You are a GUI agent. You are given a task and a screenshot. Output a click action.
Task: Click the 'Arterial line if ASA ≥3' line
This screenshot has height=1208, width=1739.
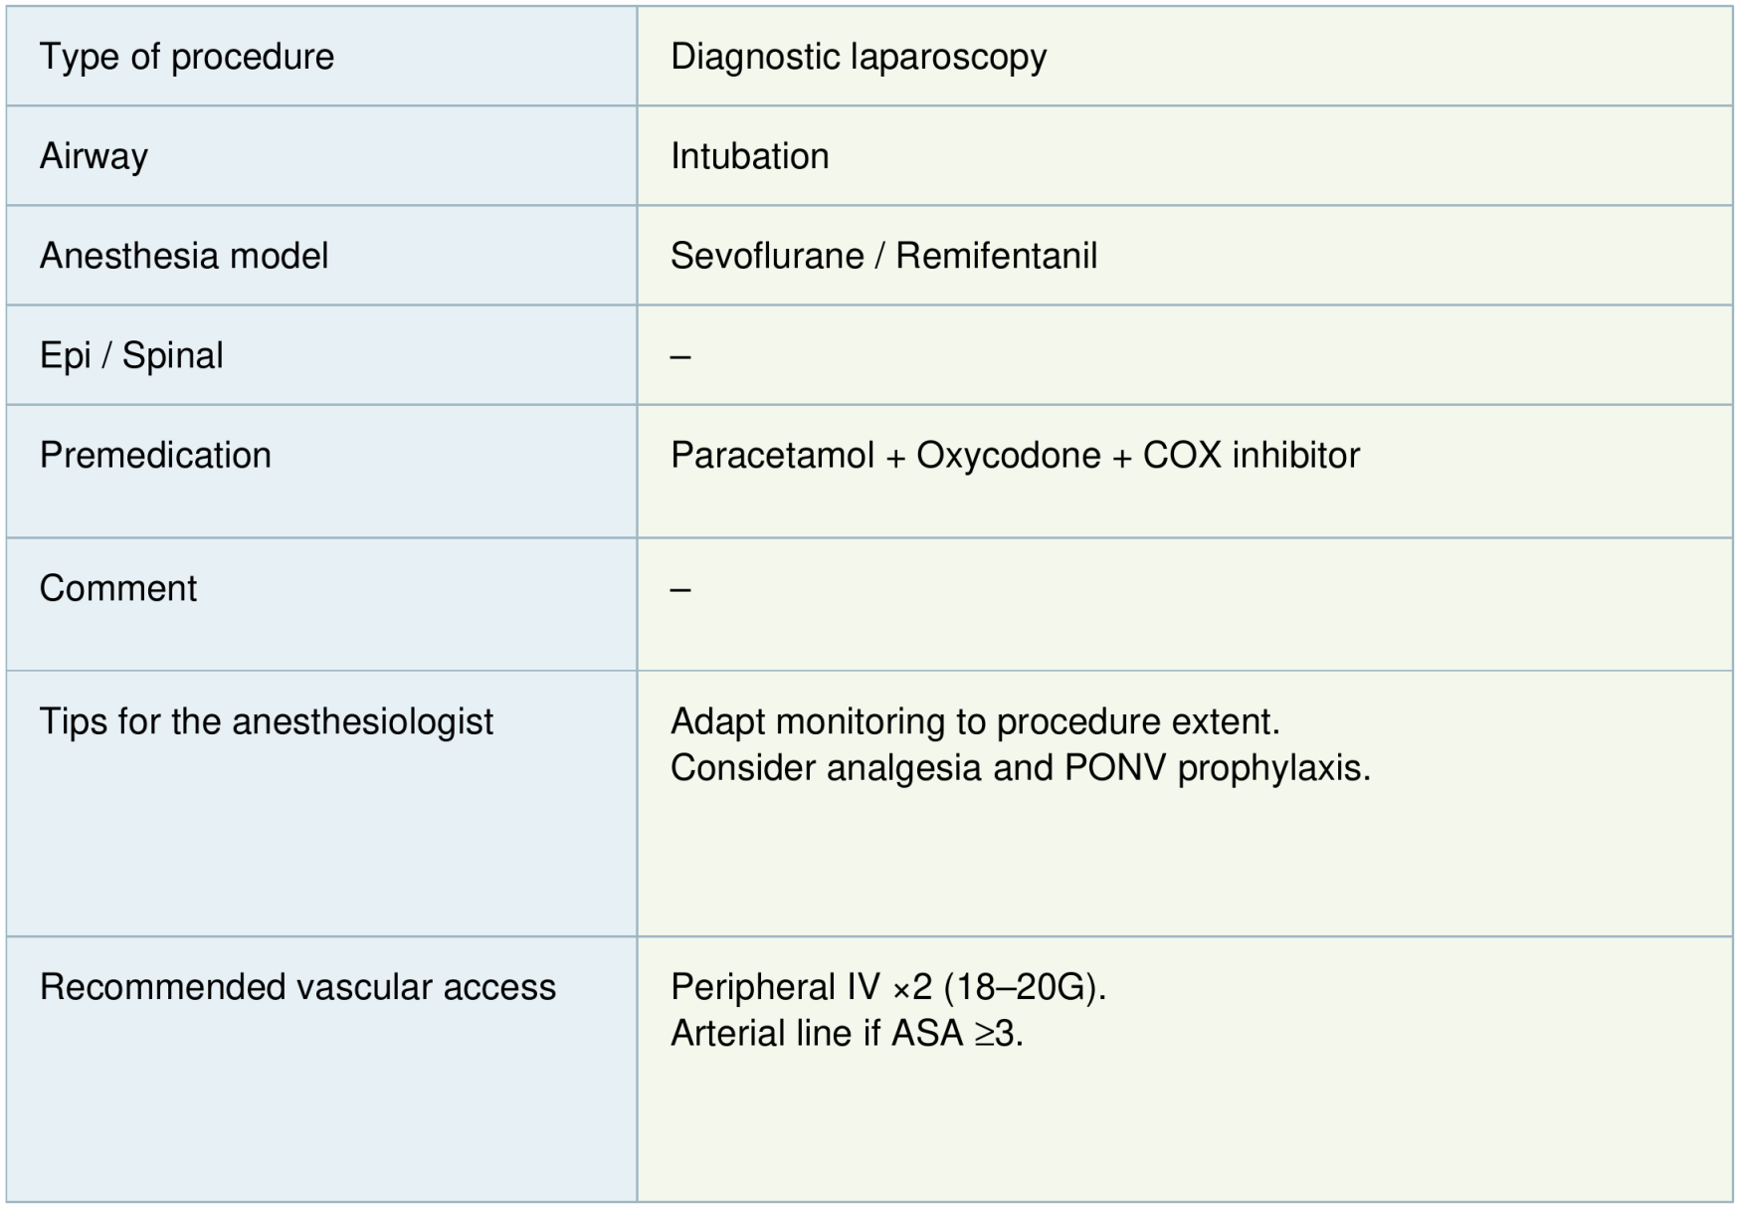[x=847, y=1033]
